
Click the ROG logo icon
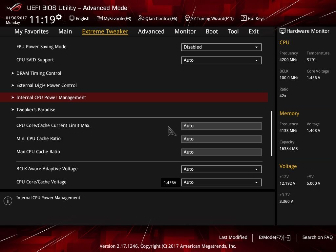(x=14, y=7)
